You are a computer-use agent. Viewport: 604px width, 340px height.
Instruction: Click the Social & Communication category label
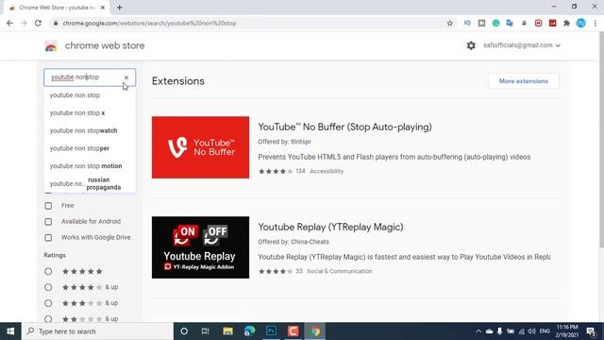click(340, 271)
